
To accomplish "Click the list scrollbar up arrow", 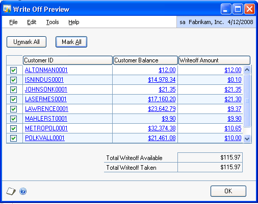I will point(247,70).
